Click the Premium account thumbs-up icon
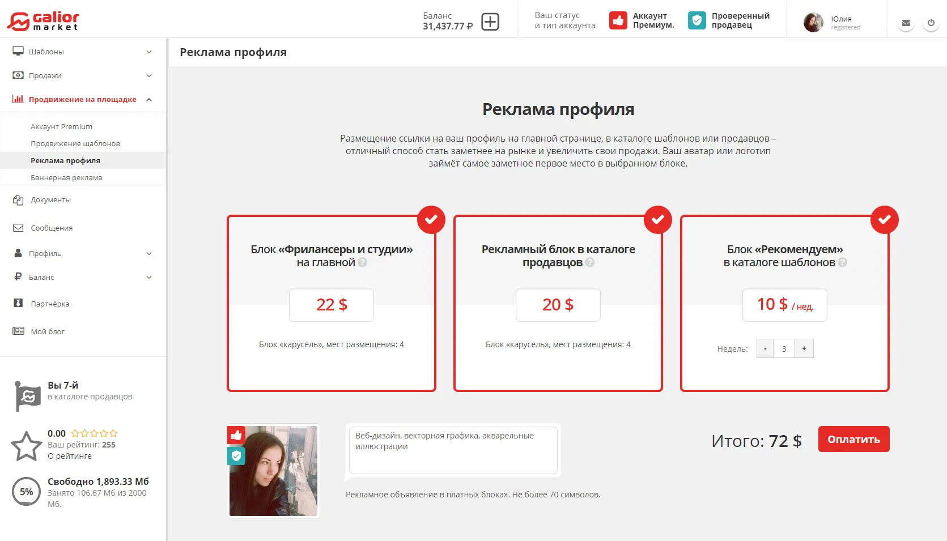Image resolution: width=947 pixels, height=541 pixels. 618,21
